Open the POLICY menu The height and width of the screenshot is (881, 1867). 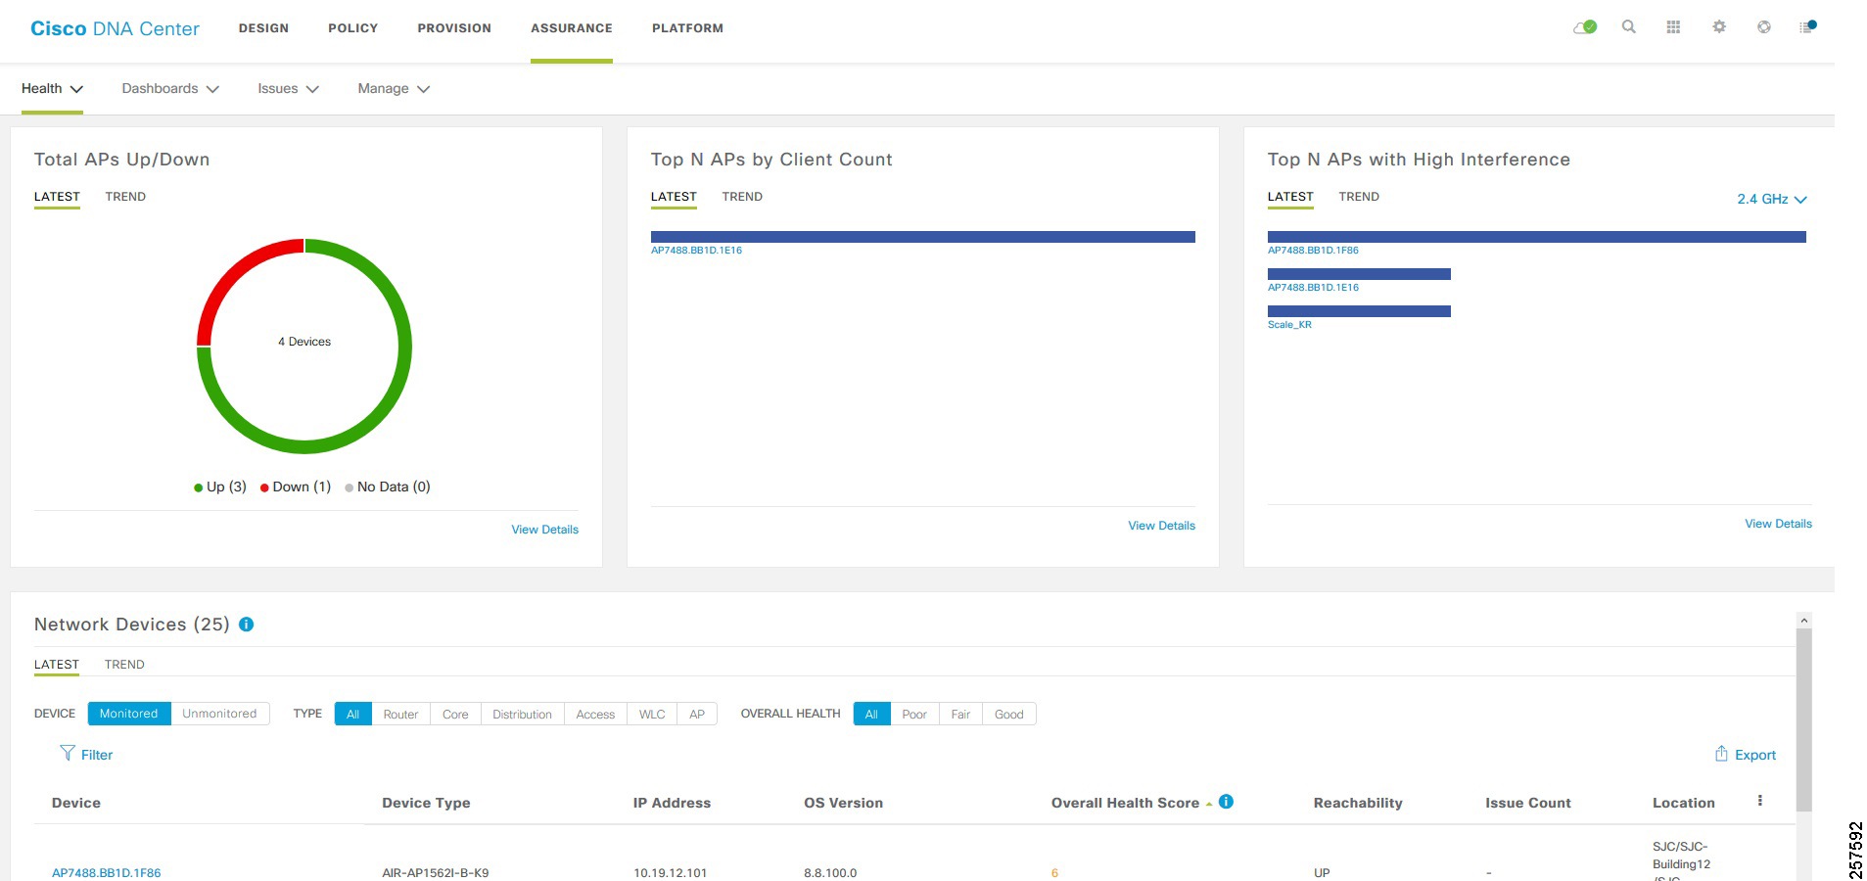352,28
